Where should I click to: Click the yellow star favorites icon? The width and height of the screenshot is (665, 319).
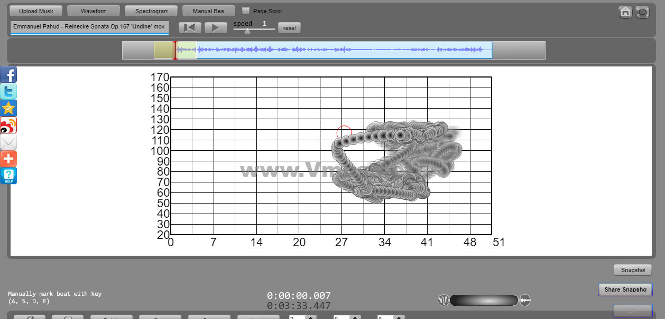coord(8,109)
